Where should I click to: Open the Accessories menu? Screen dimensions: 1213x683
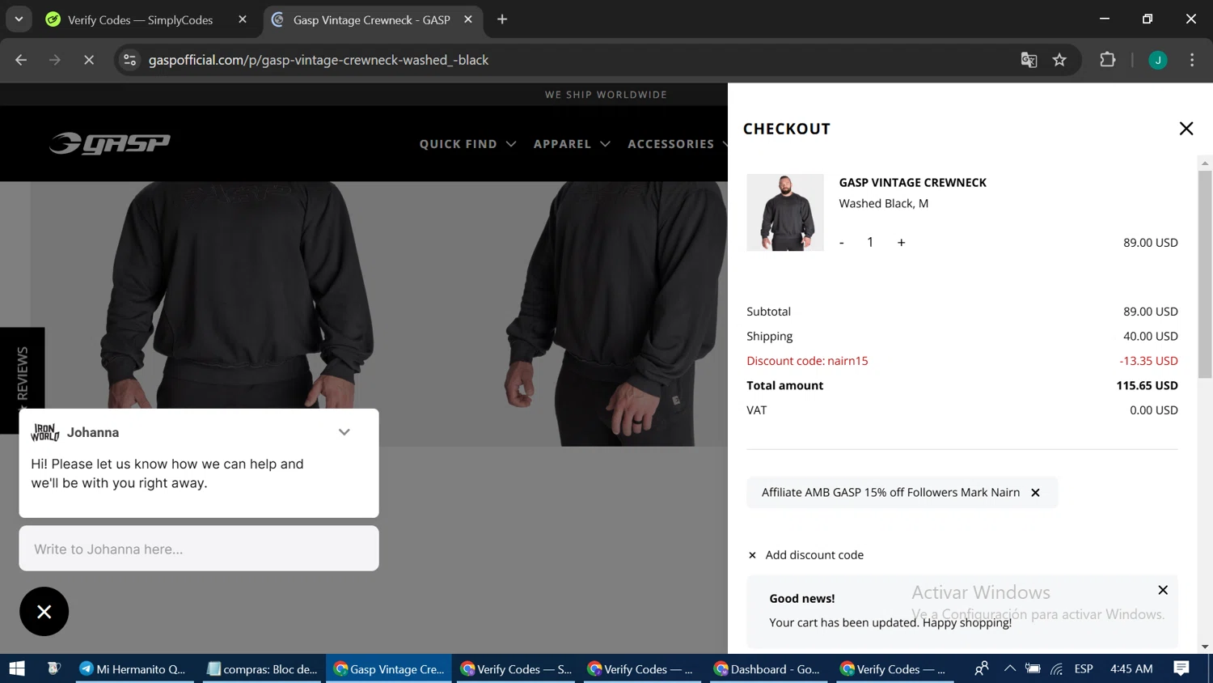tap(677, 144)
